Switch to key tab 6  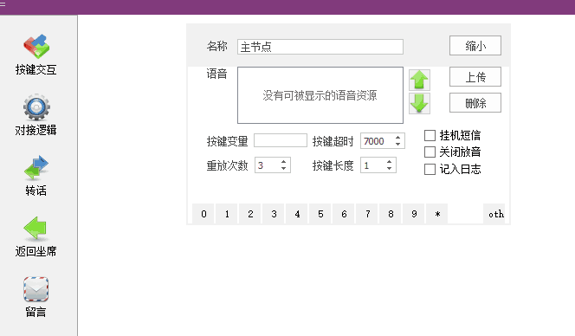coord(344,214)
